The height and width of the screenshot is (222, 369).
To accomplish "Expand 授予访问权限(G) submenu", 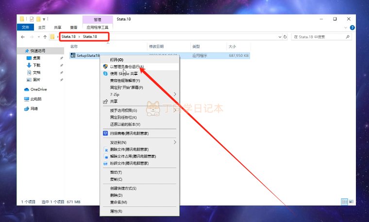I will pos(139,110).
